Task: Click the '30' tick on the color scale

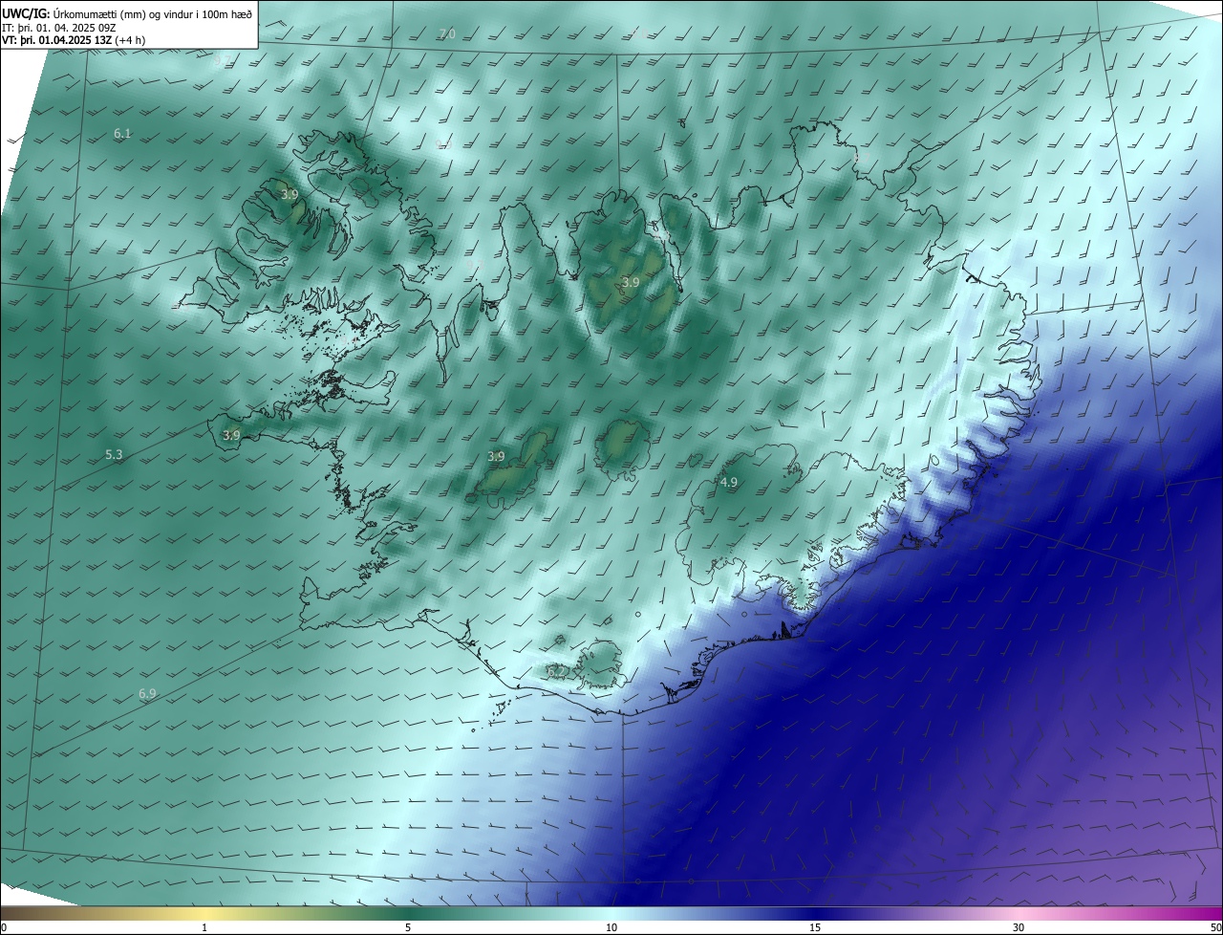Action: pyautogui.click(x=1019, y=927)
